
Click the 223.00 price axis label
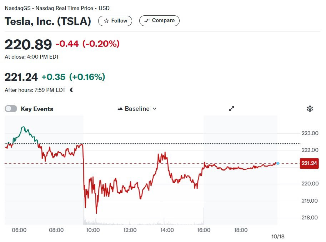pos(310,133)
